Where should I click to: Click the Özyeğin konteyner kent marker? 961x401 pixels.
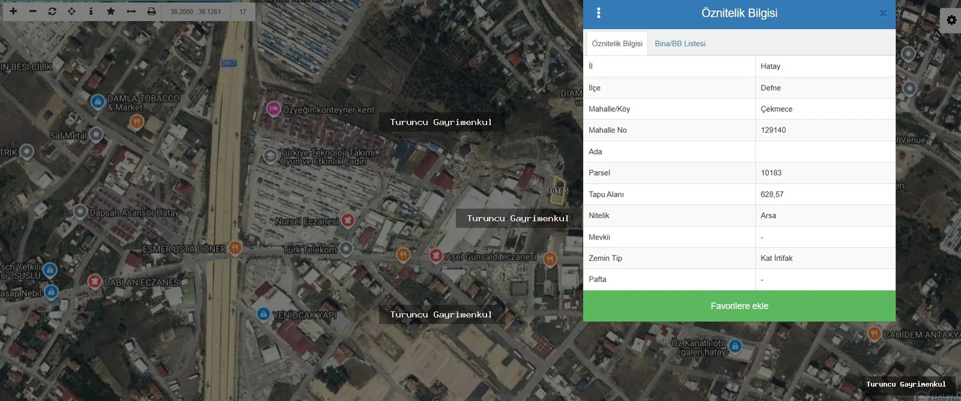(273, 109)
